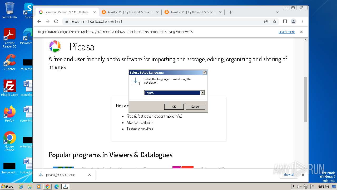Open Acrobat Reader DC desktop shortcut
The width and height of the screenshot is (337, 190).
click(x=9, y=38)
